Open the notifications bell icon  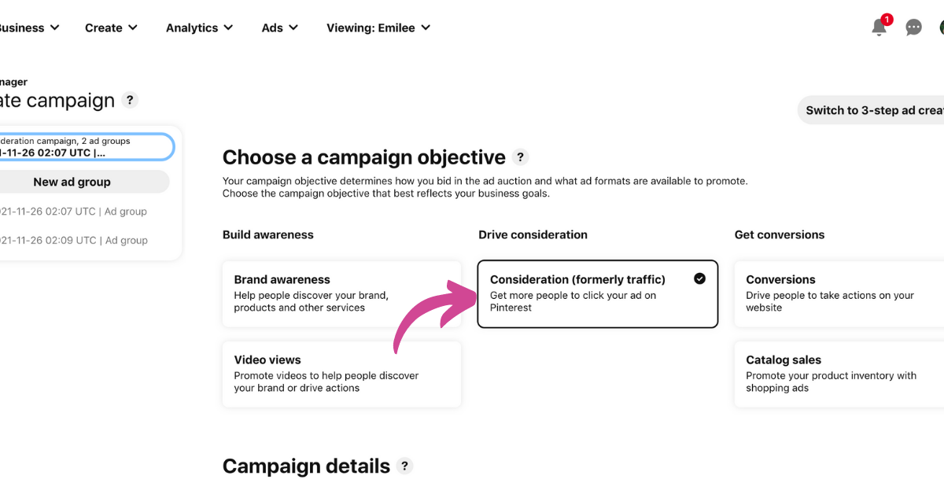coord(879,27)
